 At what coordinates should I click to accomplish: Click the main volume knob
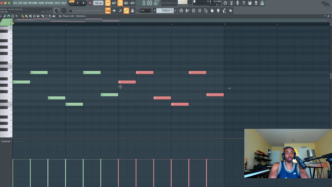tap(56, 11)
